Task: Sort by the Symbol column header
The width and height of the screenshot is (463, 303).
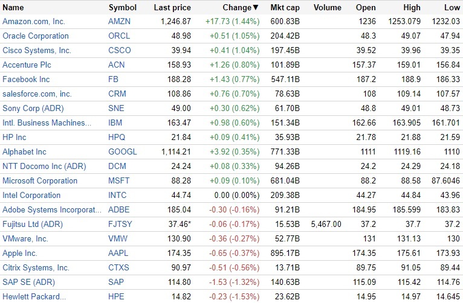Action: [122, 8]
